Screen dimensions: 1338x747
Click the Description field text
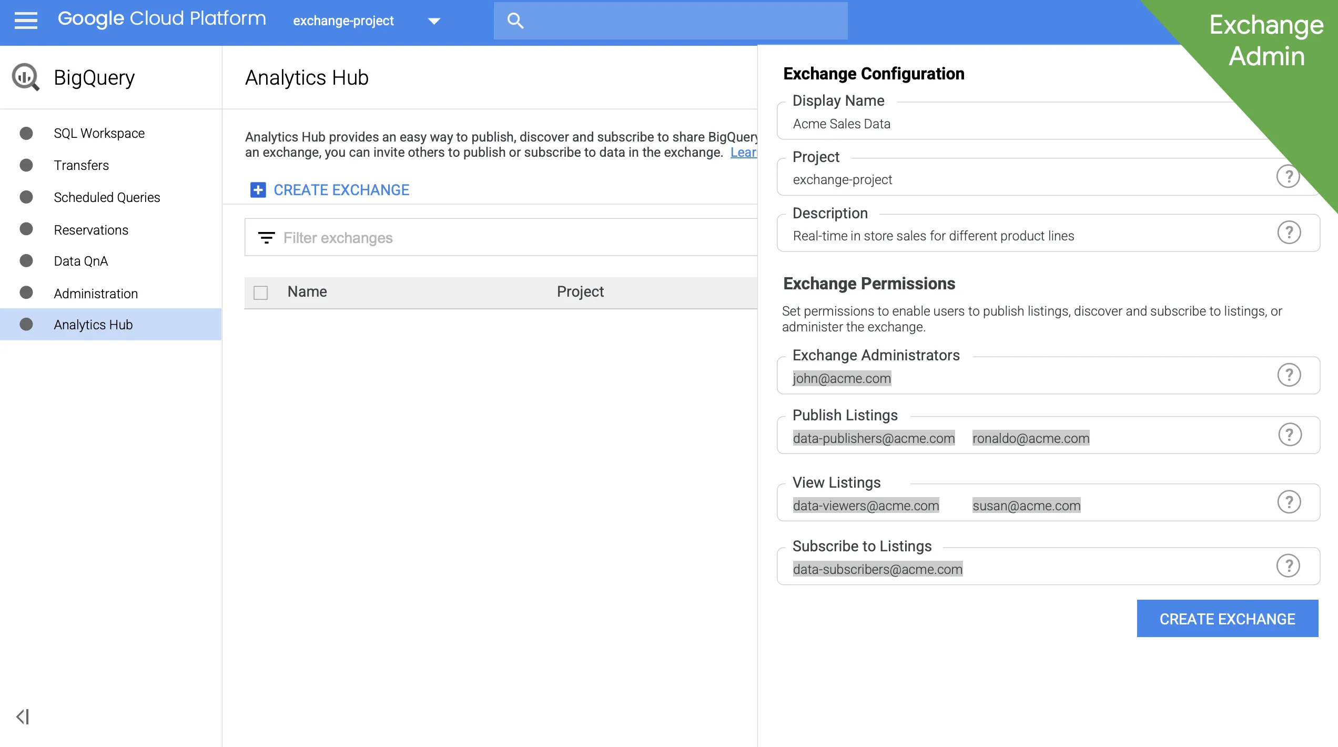coord(933,236)
